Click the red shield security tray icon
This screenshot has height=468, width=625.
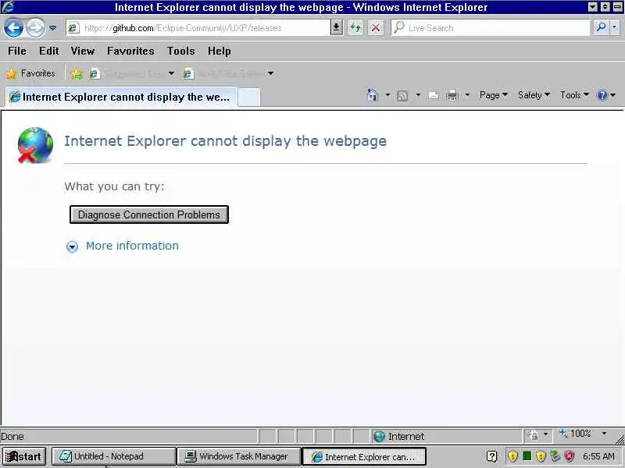tap(570, 456)
